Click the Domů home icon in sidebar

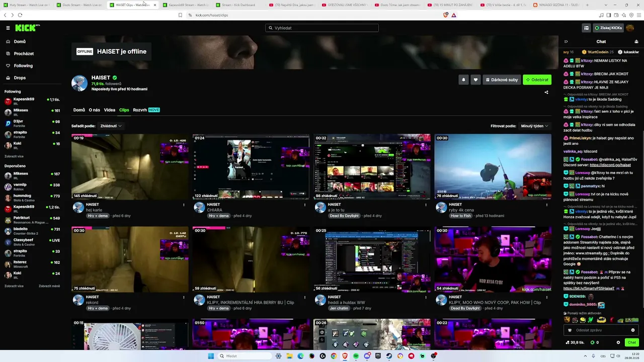coord(8,42)
